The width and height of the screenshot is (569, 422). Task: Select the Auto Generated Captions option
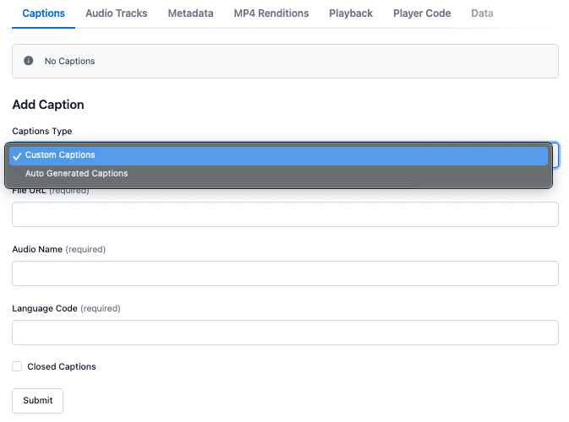click(x=76, y=174)
